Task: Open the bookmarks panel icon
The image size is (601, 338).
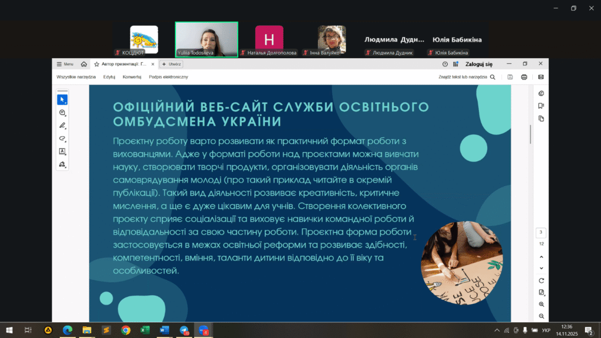Action: [x=541, y=106]
